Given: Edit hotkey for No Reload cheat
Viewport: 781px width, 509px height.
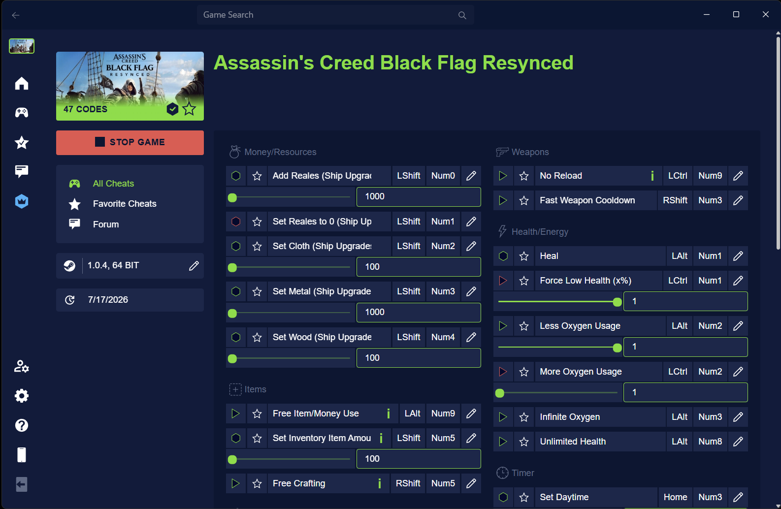Looking at the screenshot, I should pyautogui.click(x=738, y=176).
